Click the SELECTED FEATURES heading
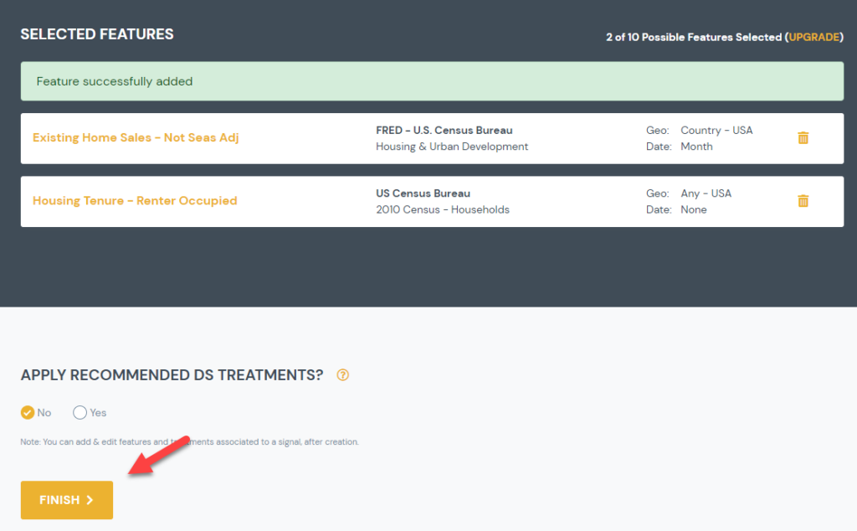Image resolution: width=857 pixels, height=531 pixels. click(97, 34)
